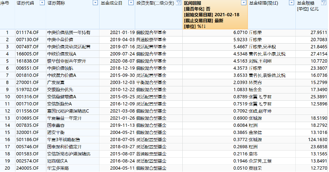This screenshot has width=329, height=172.
Task: Click fund name 安信稳健增值A
Action: [62, 97]
